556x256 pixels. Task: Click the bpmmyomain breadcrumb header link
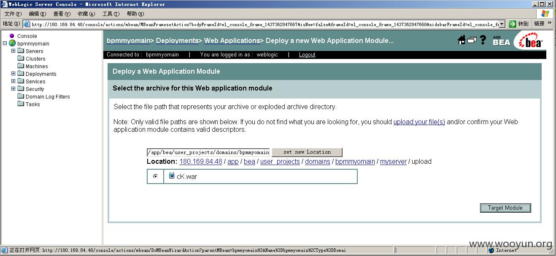129,40
